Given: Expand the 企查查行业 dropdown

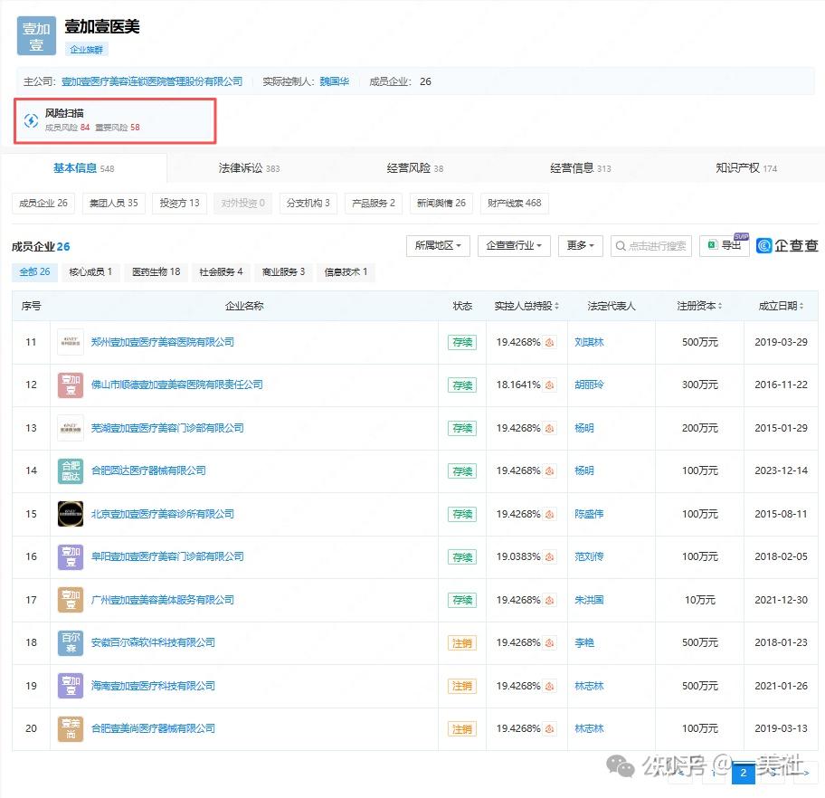Looking at the screenshot, I should (514, 246).
